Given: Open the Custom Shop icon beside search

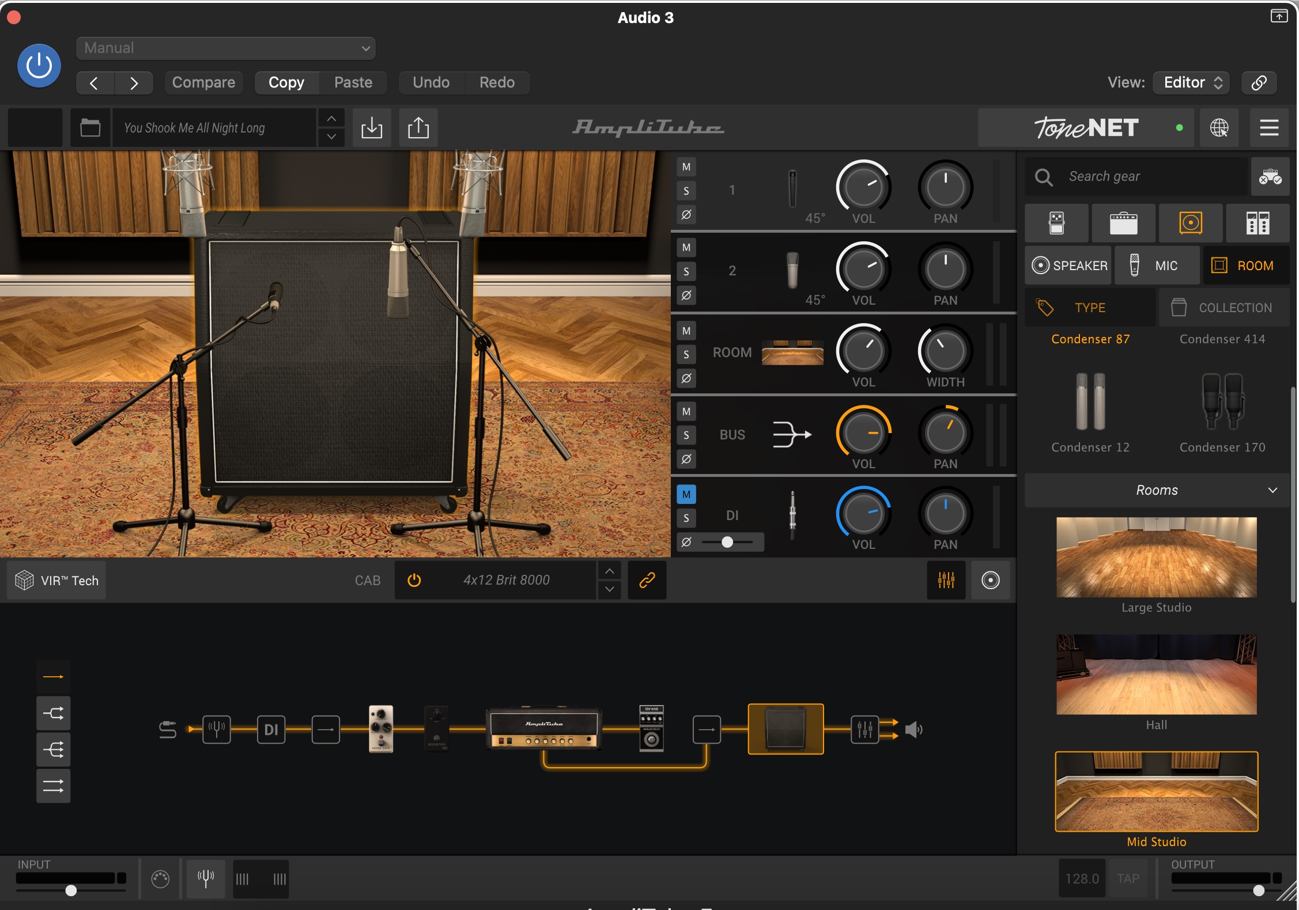Looking at the screenshot, I should (x=1270, y=177).
